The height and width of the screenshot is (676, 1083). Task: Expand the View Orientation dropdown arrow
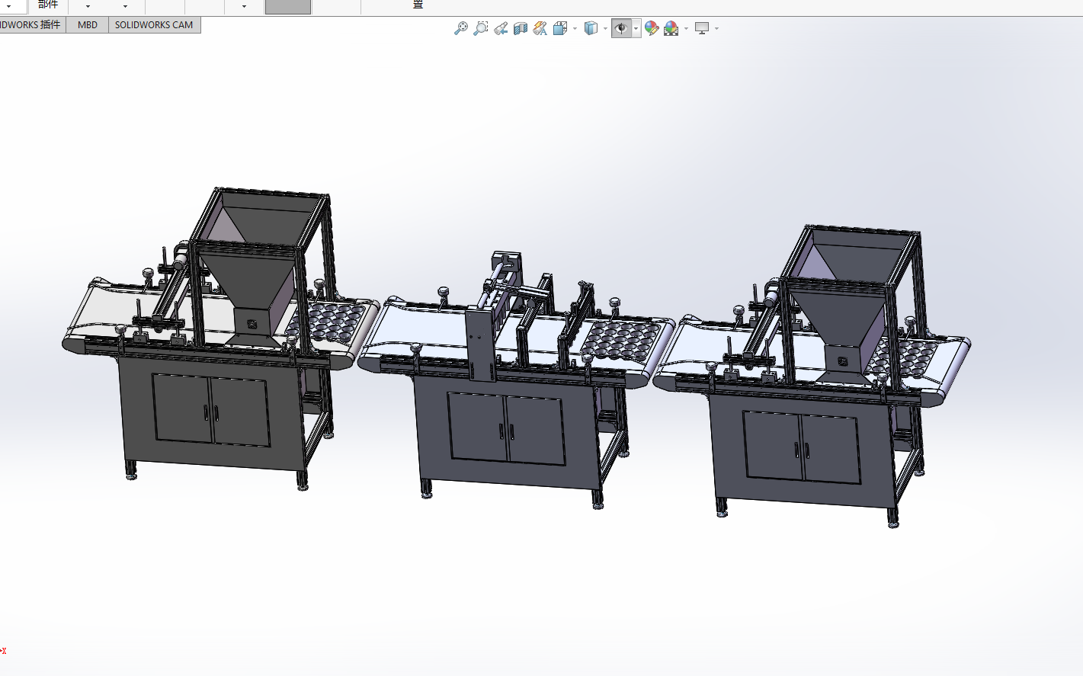click(x=575, y=29)
